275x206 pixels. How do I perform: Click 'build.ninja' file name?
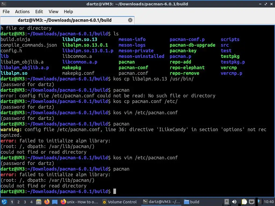15,39
